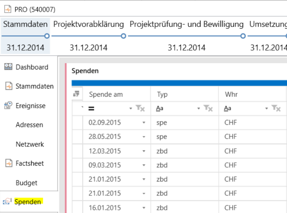Screen dimensions: 287x213
Task: Open the Adressen section in sidebar
Action: (29, 125)
